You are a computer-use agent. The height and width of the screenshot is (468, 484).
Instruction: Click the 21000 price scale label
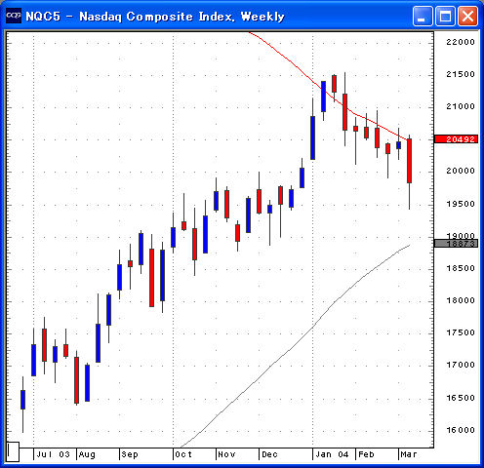pyautogui.click(x=461, y=106)
